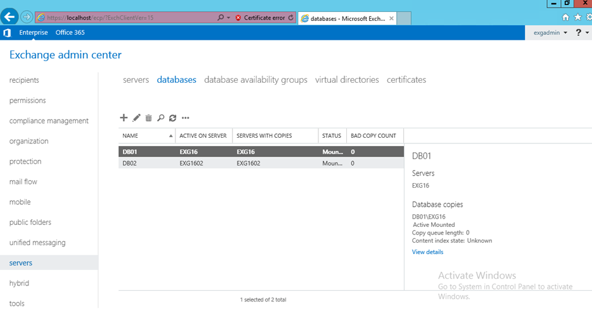
Task: Click the search magnifier in database toolbar
Action: [x=160, y=118]
